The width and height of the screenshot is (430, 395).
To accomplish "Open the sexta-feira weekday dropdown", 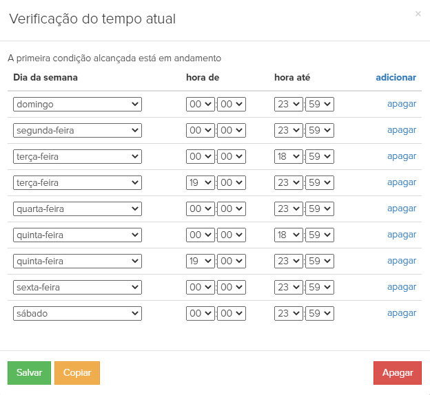I will coord(77,287).
